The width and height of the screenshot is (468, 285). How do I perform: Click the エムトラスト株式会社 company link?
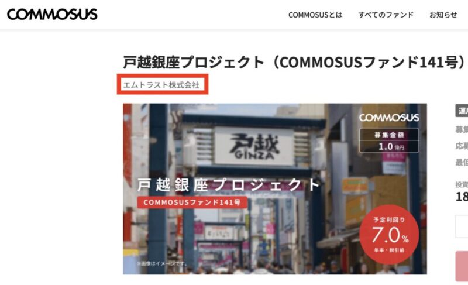click(x=161, y=85)
